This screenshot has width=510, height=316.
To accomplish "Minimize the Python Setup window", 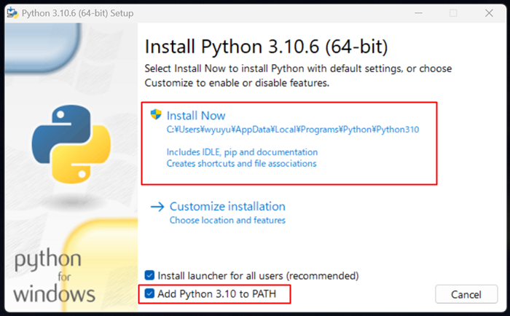I will pyautogui.click(x=420, y=12).
